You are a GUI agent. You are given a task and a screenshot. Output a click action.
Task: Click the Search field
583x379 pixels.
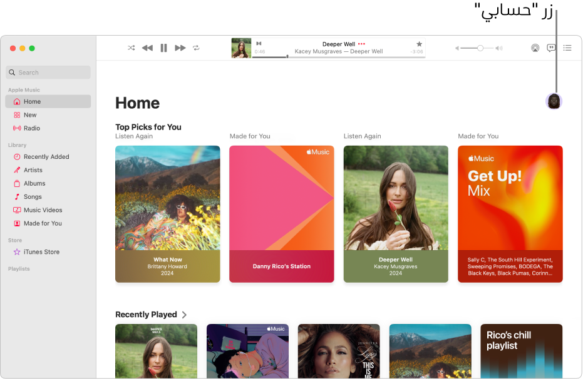coord(48,72)
